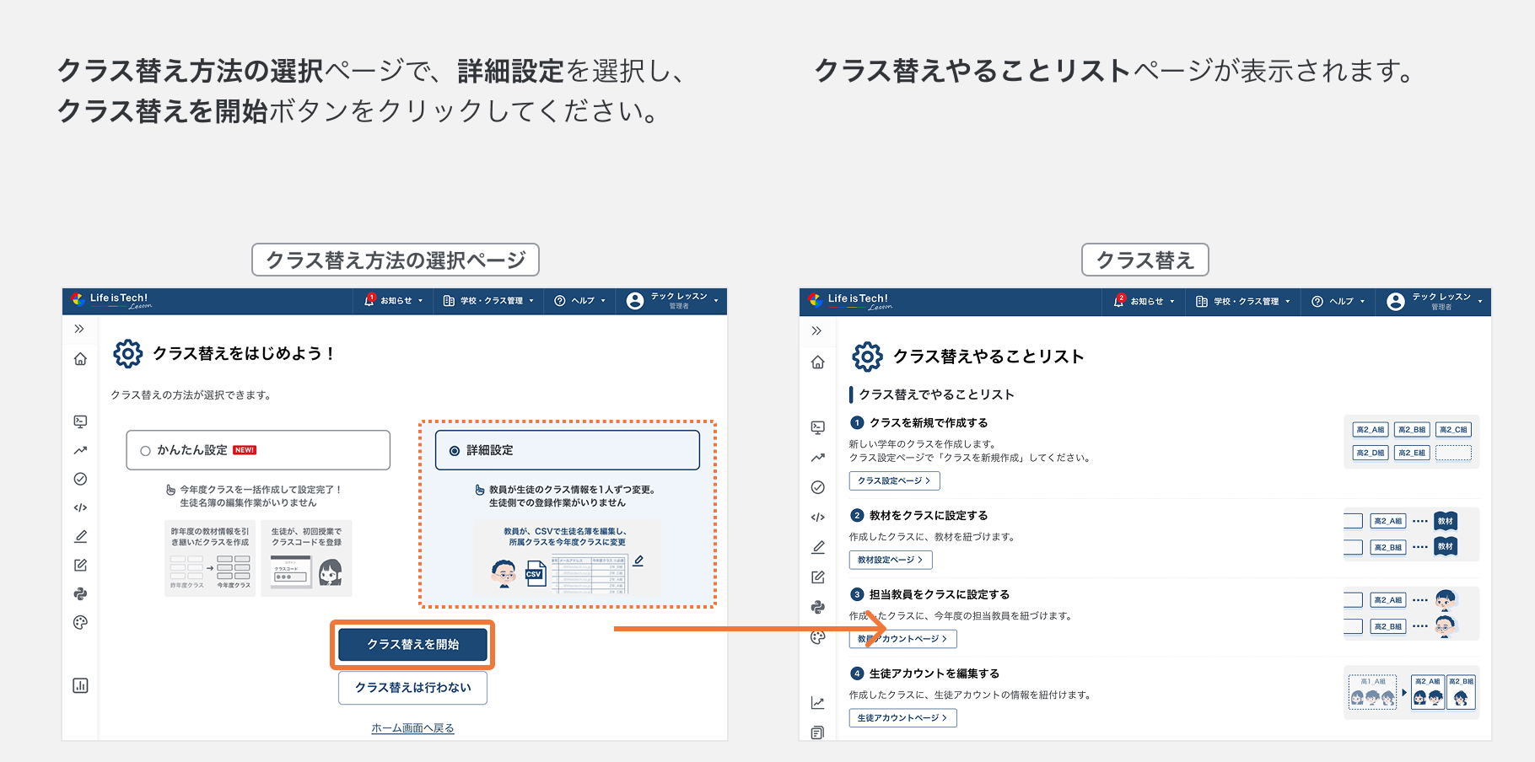Click the クラス替えやることリスト heading
1535x762 pixels.
988,357
